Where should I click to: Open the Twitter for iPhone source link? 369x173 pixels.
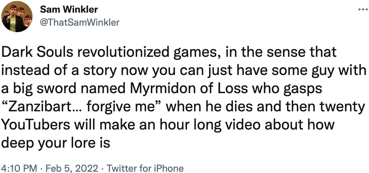tap(145, 168)
